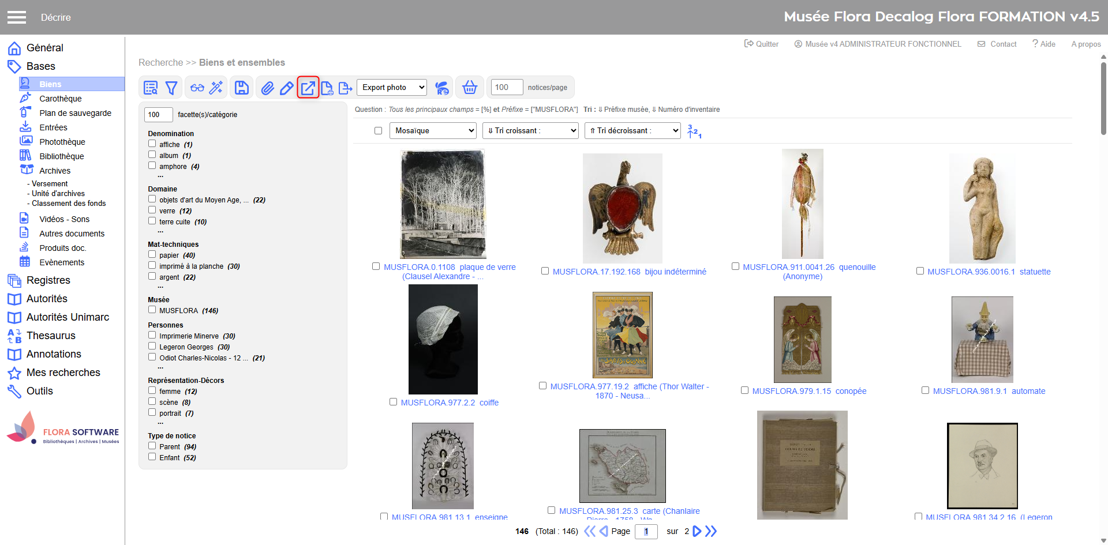
Task: Click the paperclip attachment icon
Action: pyautogui.click(x=267, y=88)
